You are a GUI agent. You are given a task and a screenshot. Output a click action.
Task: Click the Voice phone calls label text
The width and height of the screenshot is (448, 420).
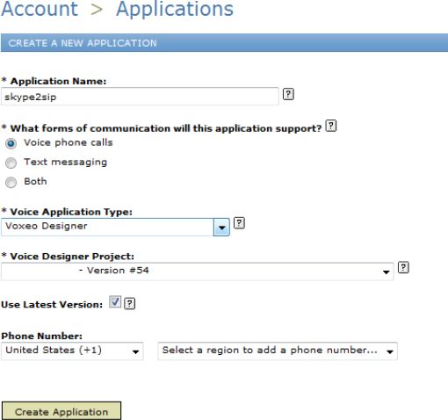pyautogui.click(x=69, y=142)
